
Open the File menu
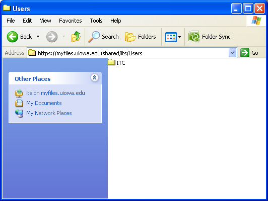tap(11, 21)
